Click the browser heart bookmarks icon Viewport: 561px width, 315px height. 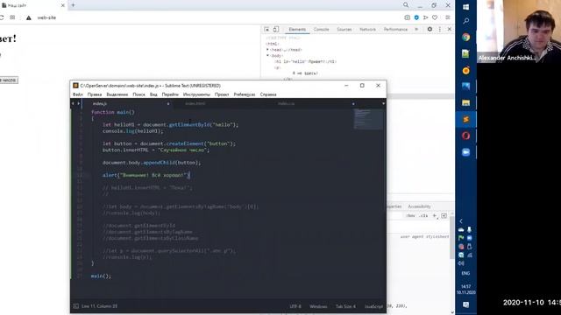point(435,17)
